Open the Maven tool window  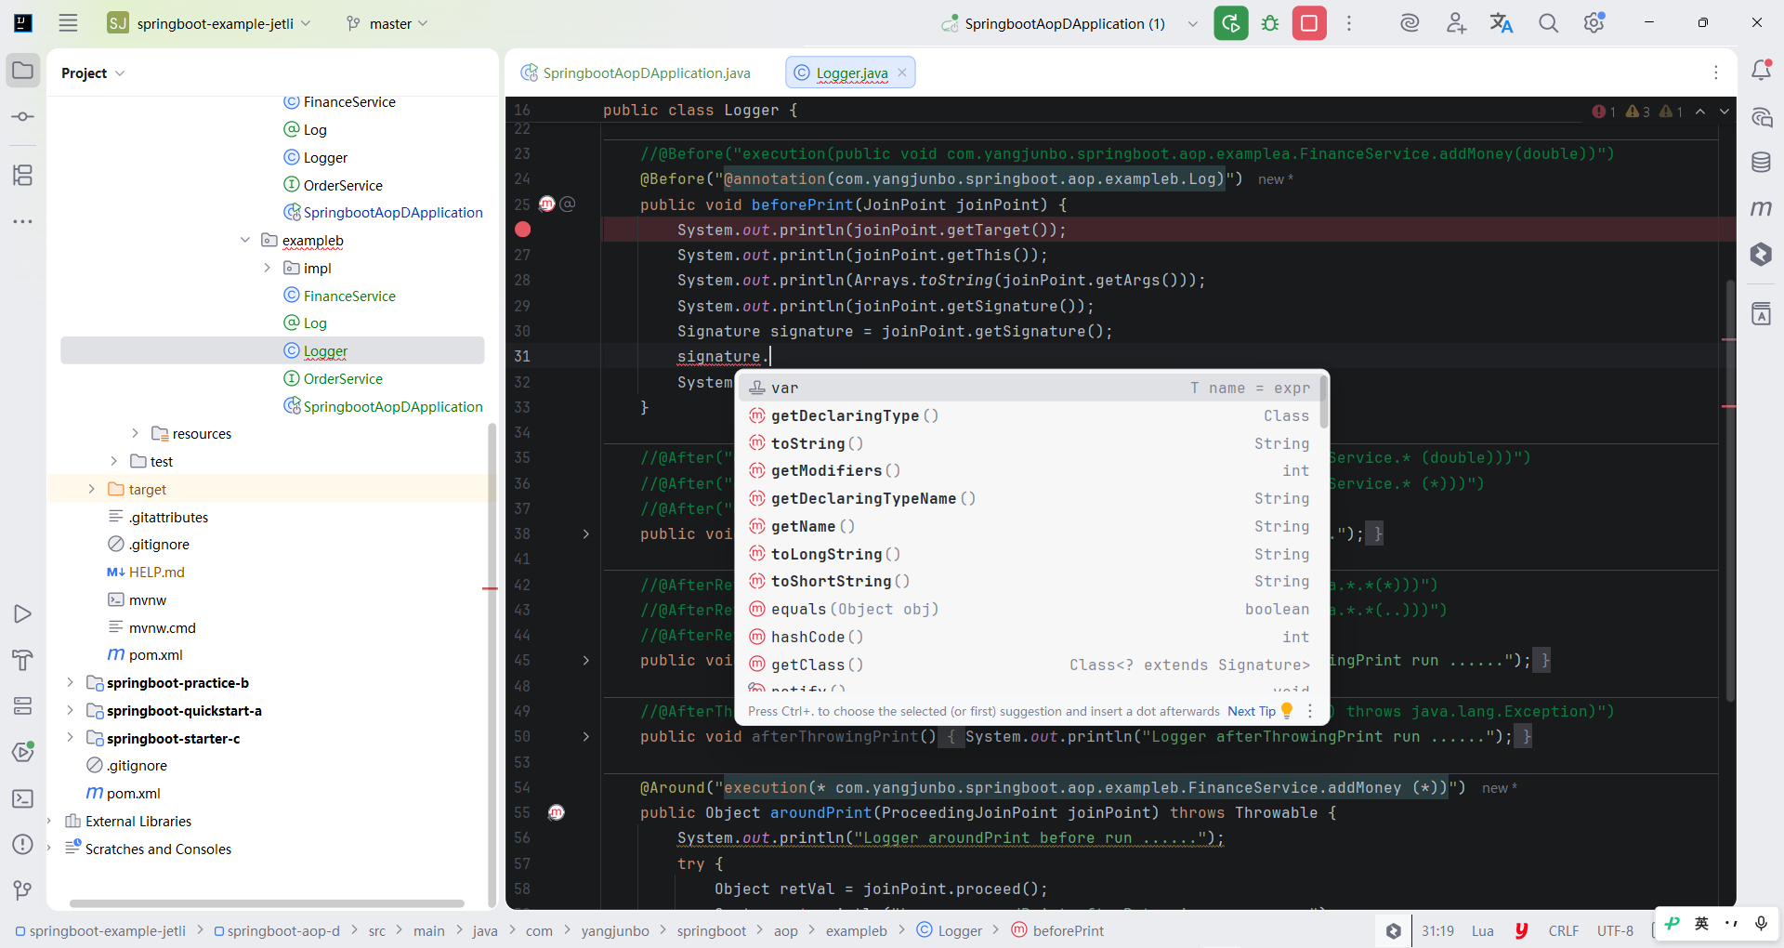pyautogui.click(x=1761, y=208)
